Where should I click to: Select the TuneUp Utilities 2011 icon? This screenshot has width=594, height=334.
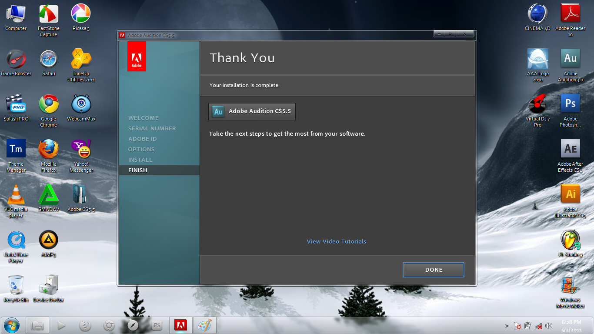click(x=81, y=66)
